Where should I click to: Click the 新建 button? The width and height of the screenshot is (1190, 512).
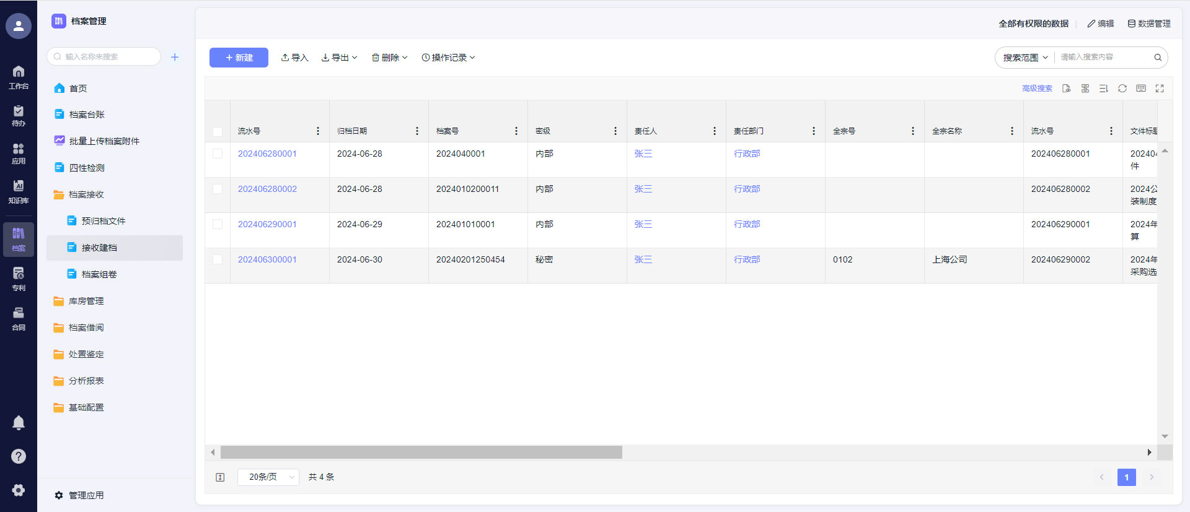239,58
